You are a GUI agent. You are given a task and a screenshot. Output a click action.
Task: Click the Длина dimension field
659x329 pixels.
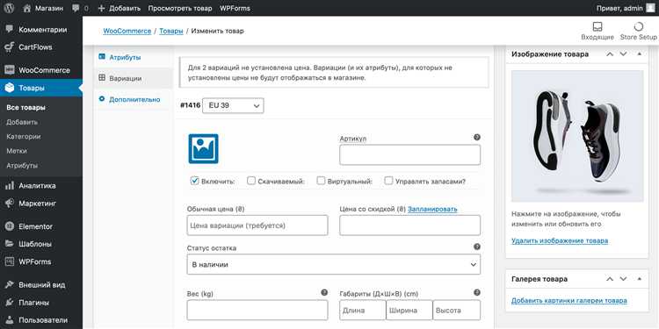tap(363, 310)
